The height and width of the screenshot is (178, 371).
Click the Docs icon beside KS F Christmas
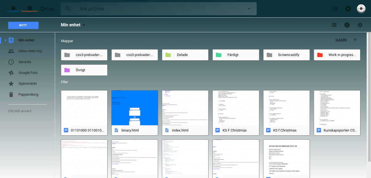pyautogui.click(x=218, y=130)
